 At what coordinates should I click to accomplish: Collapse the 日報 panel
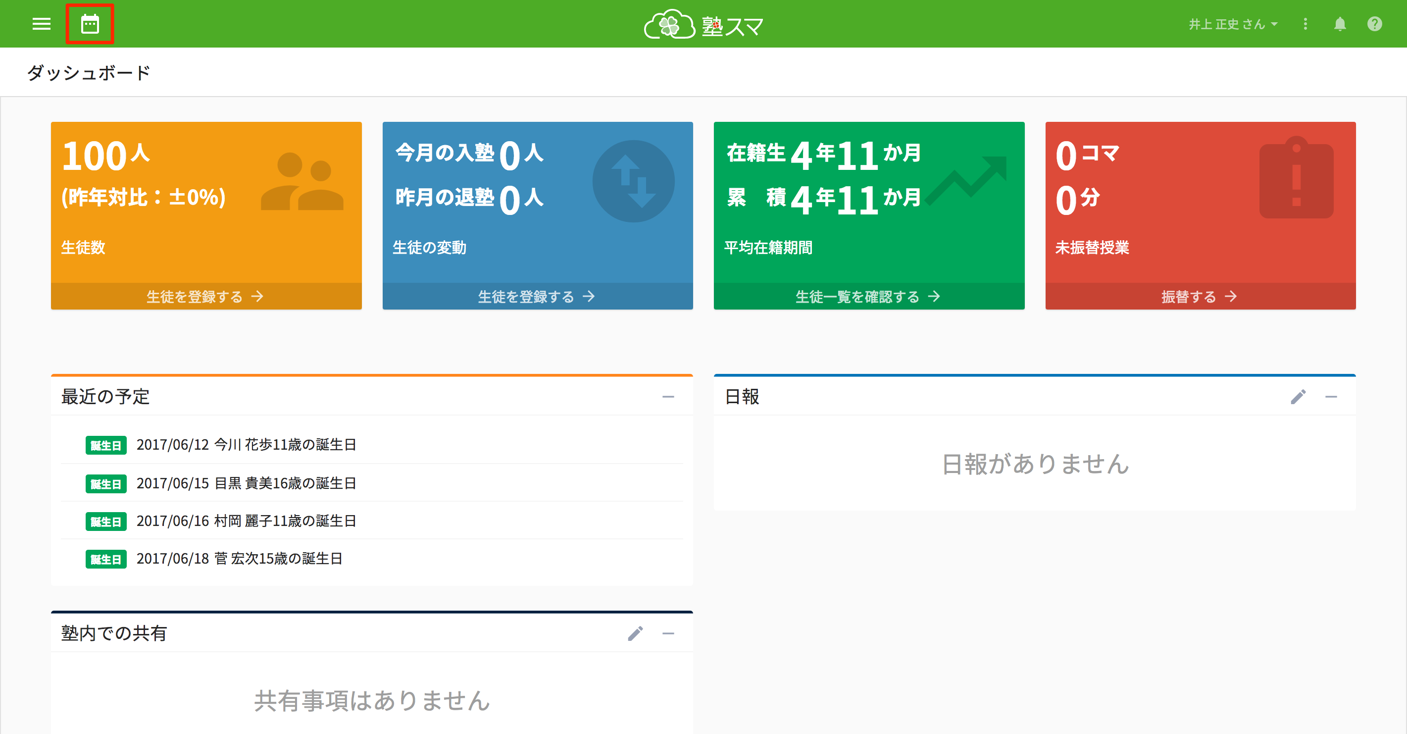[x=1331, y=397]
